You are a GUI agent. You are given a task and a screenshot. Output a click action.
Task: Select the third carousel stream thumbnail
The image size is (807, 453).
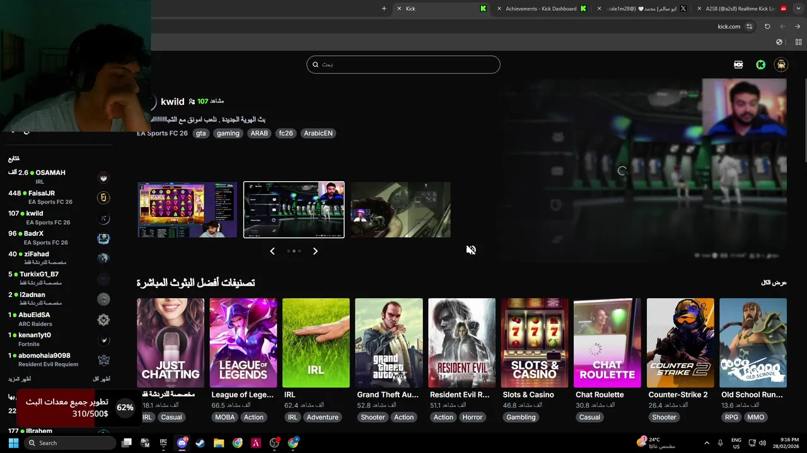tap(400, 210)
